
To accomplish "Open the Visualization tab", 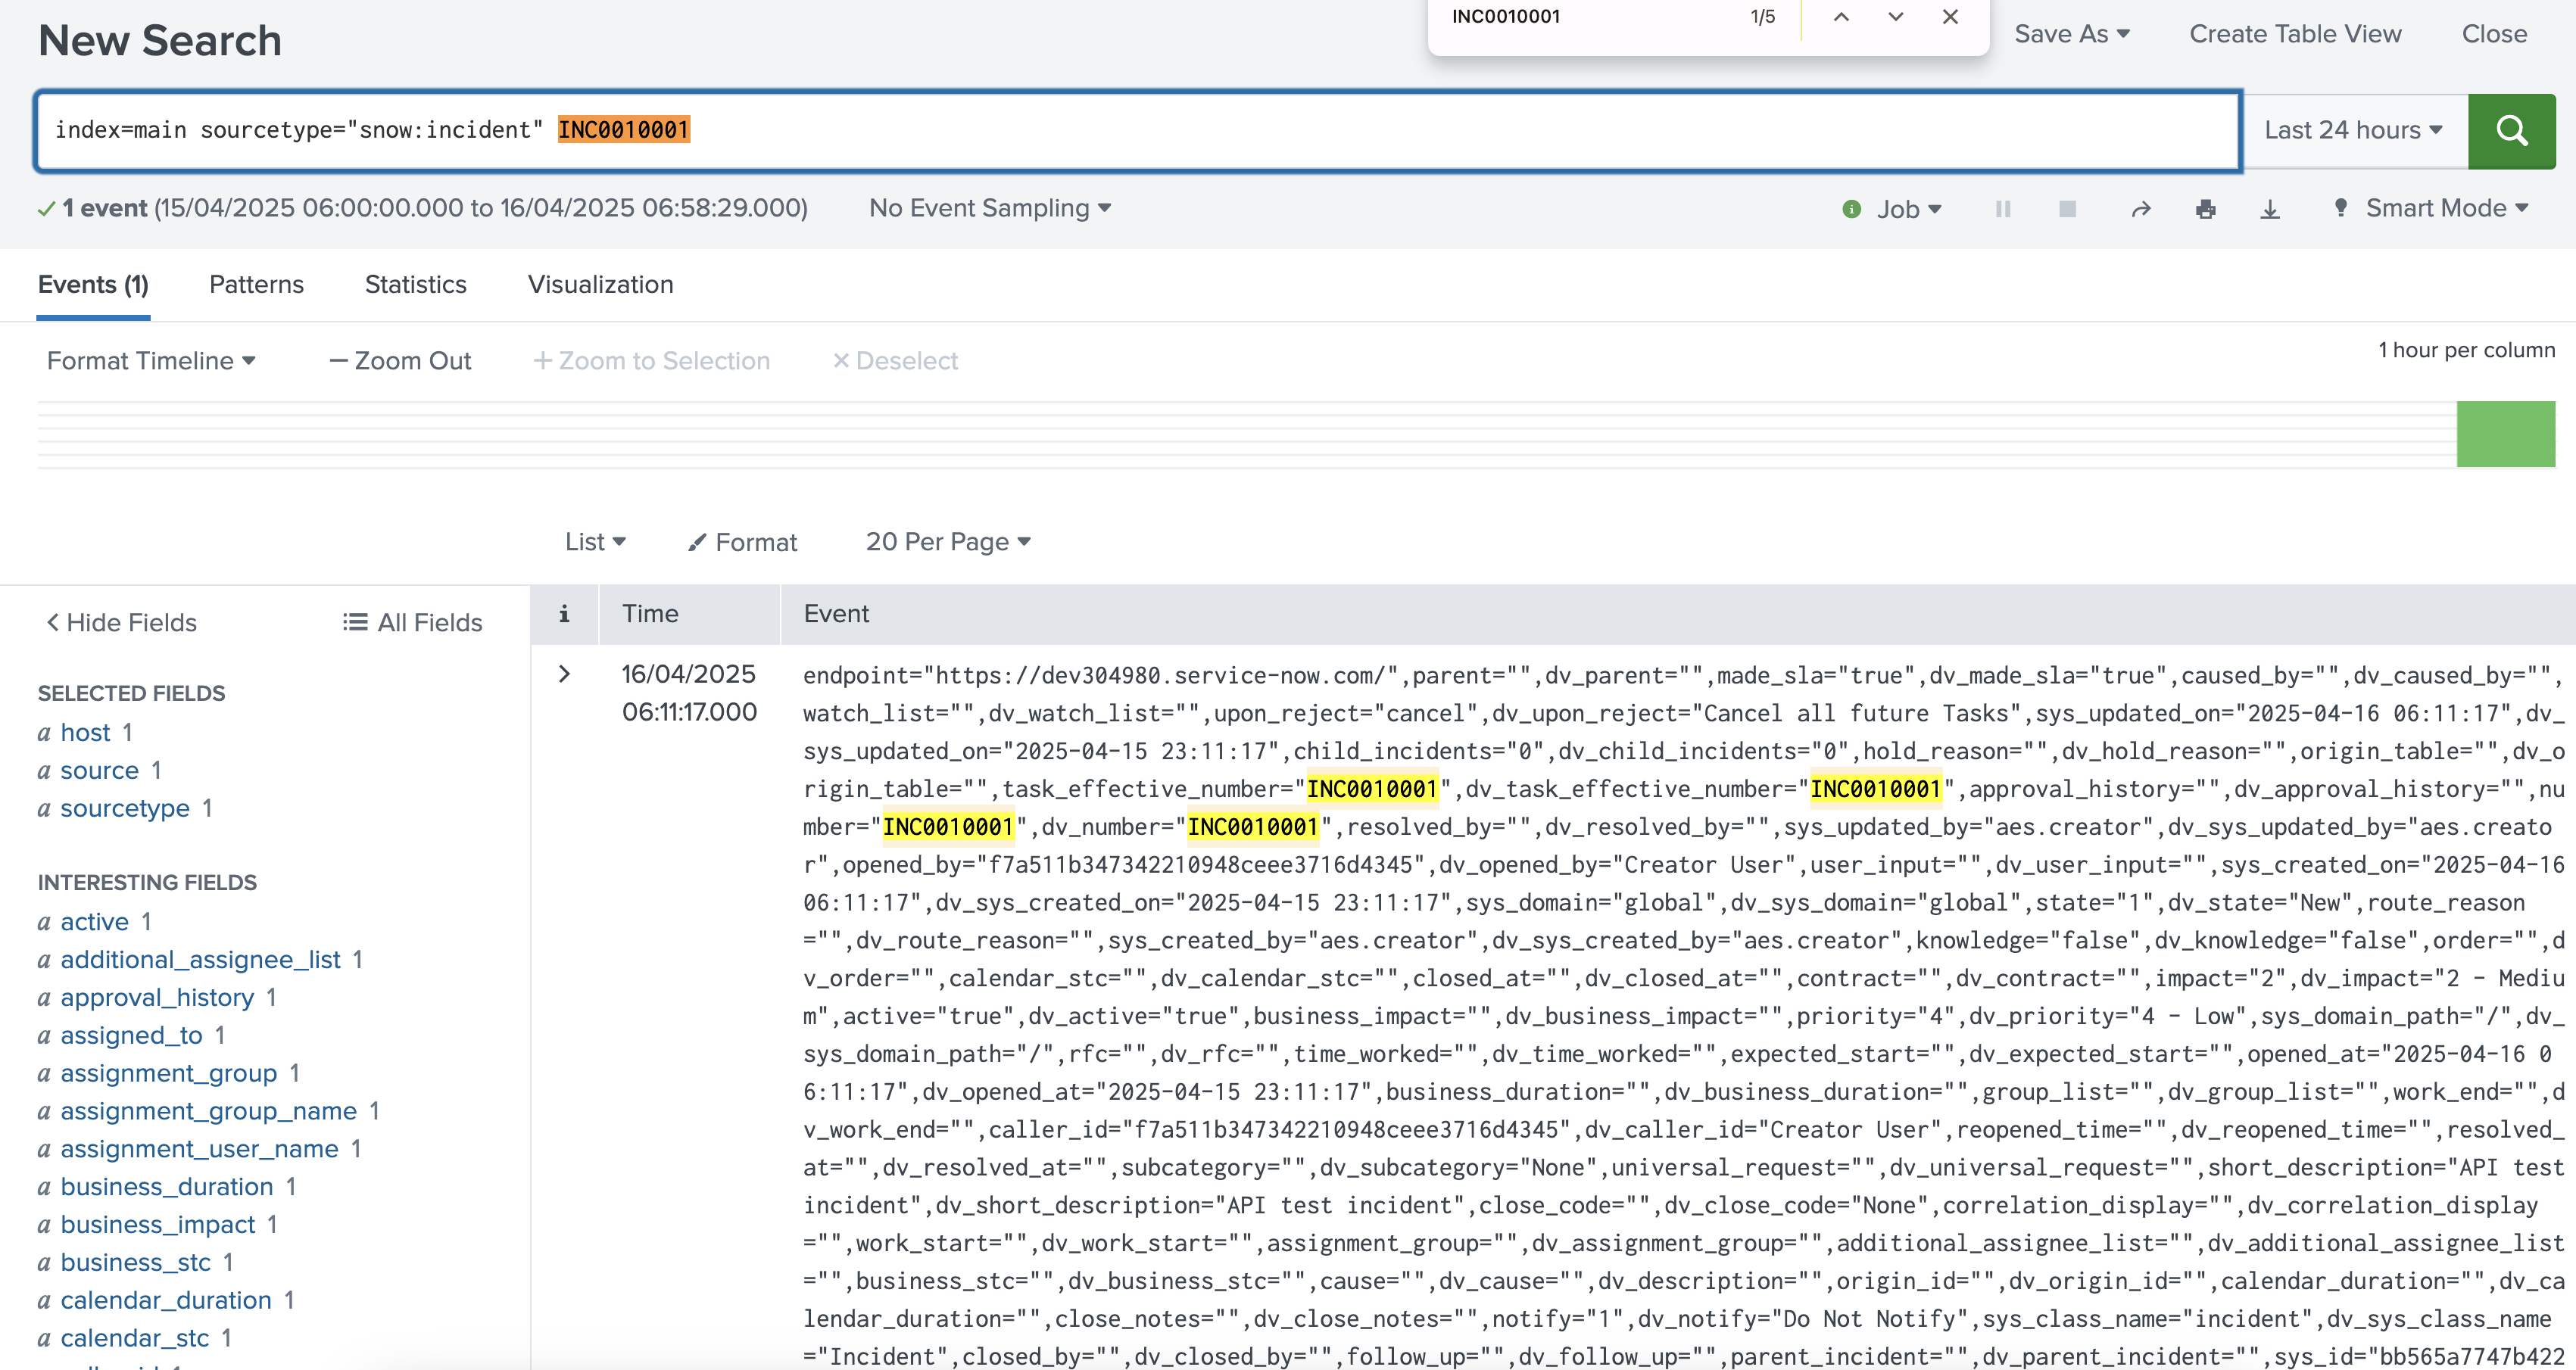I will point(600,285).
